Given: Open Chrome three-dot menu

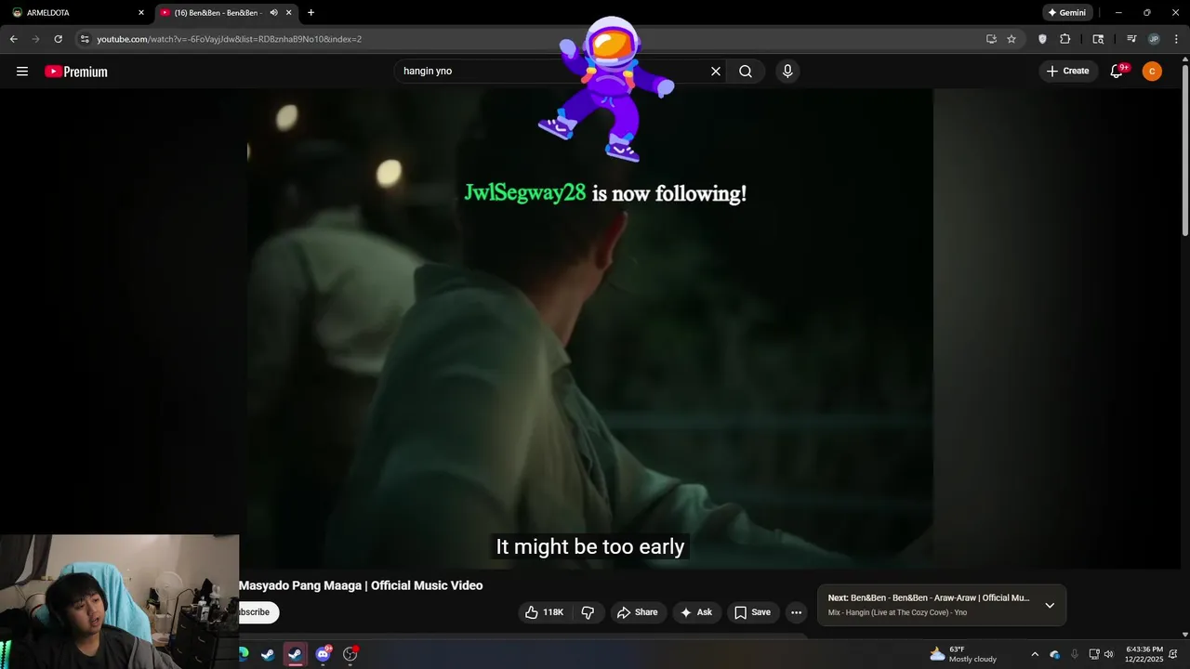Looking at the screenshot, I should 1175,39.
